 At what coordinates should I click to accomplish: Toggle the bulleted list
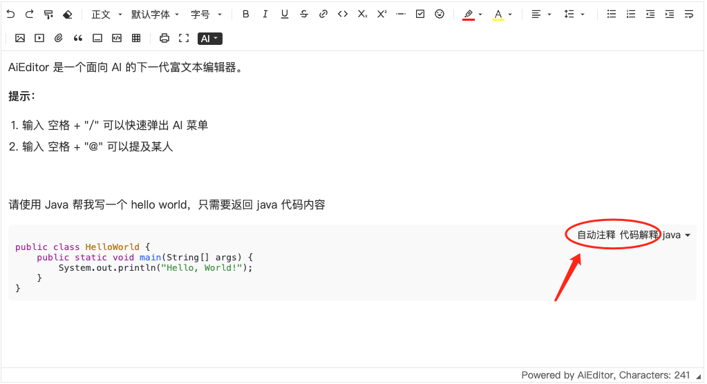(612, 15)
